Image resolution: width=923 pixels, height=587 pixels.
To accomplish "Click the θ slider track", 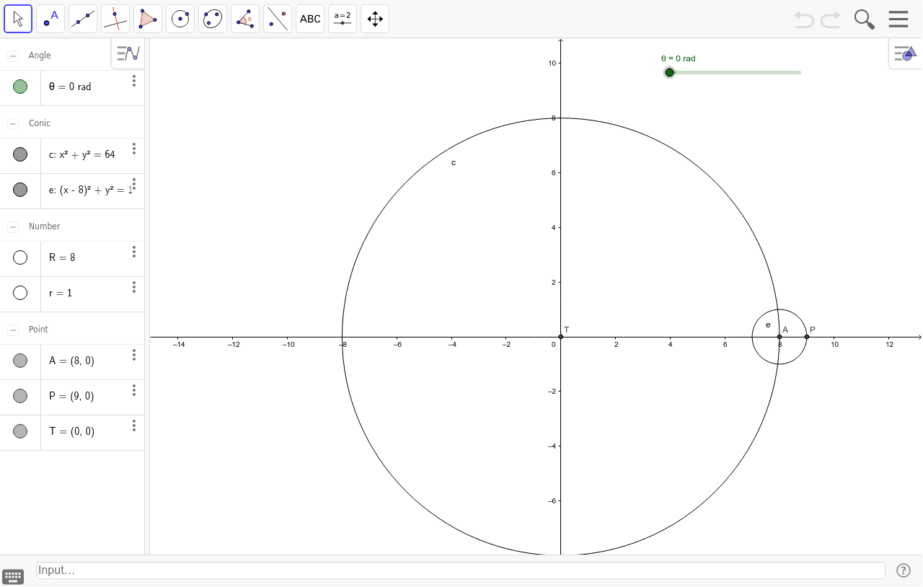I will pyautogui.click(x=736, y=72).
